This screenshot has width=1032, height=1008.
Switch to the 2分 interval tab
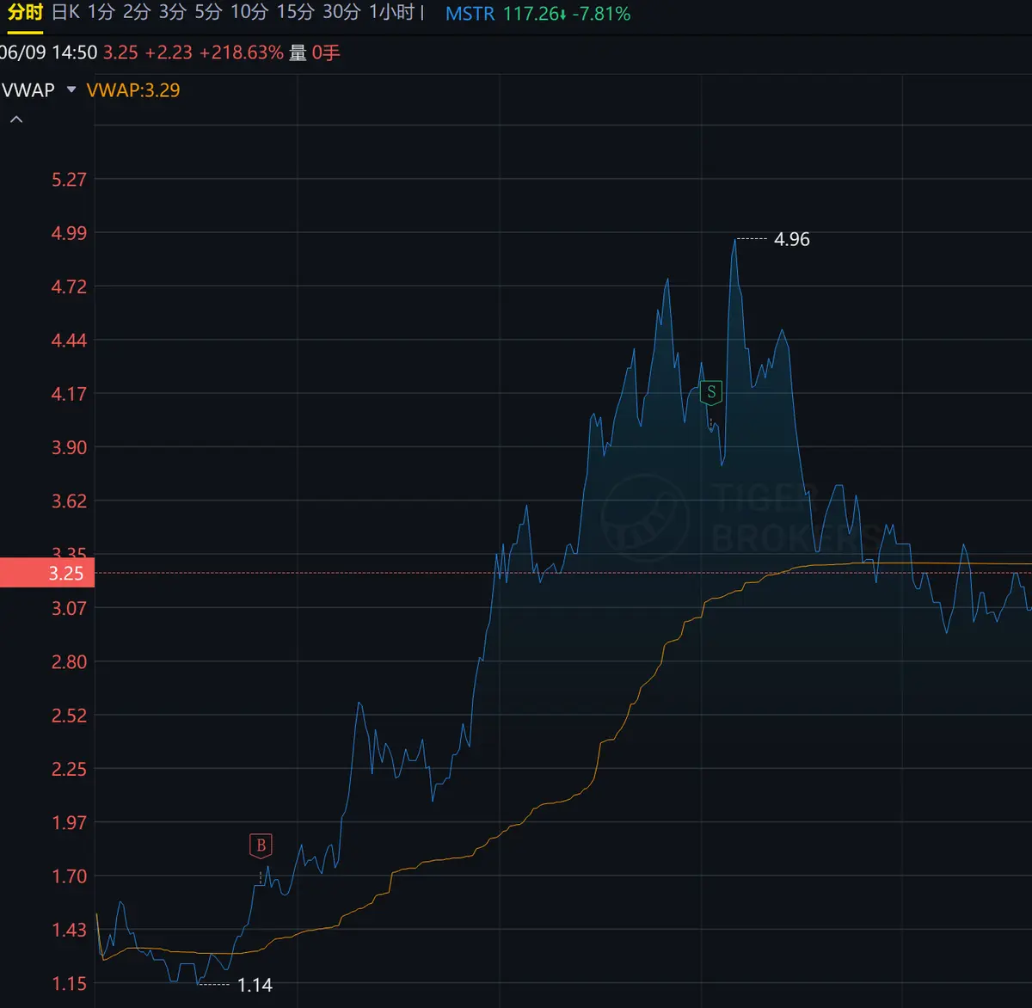137,13
